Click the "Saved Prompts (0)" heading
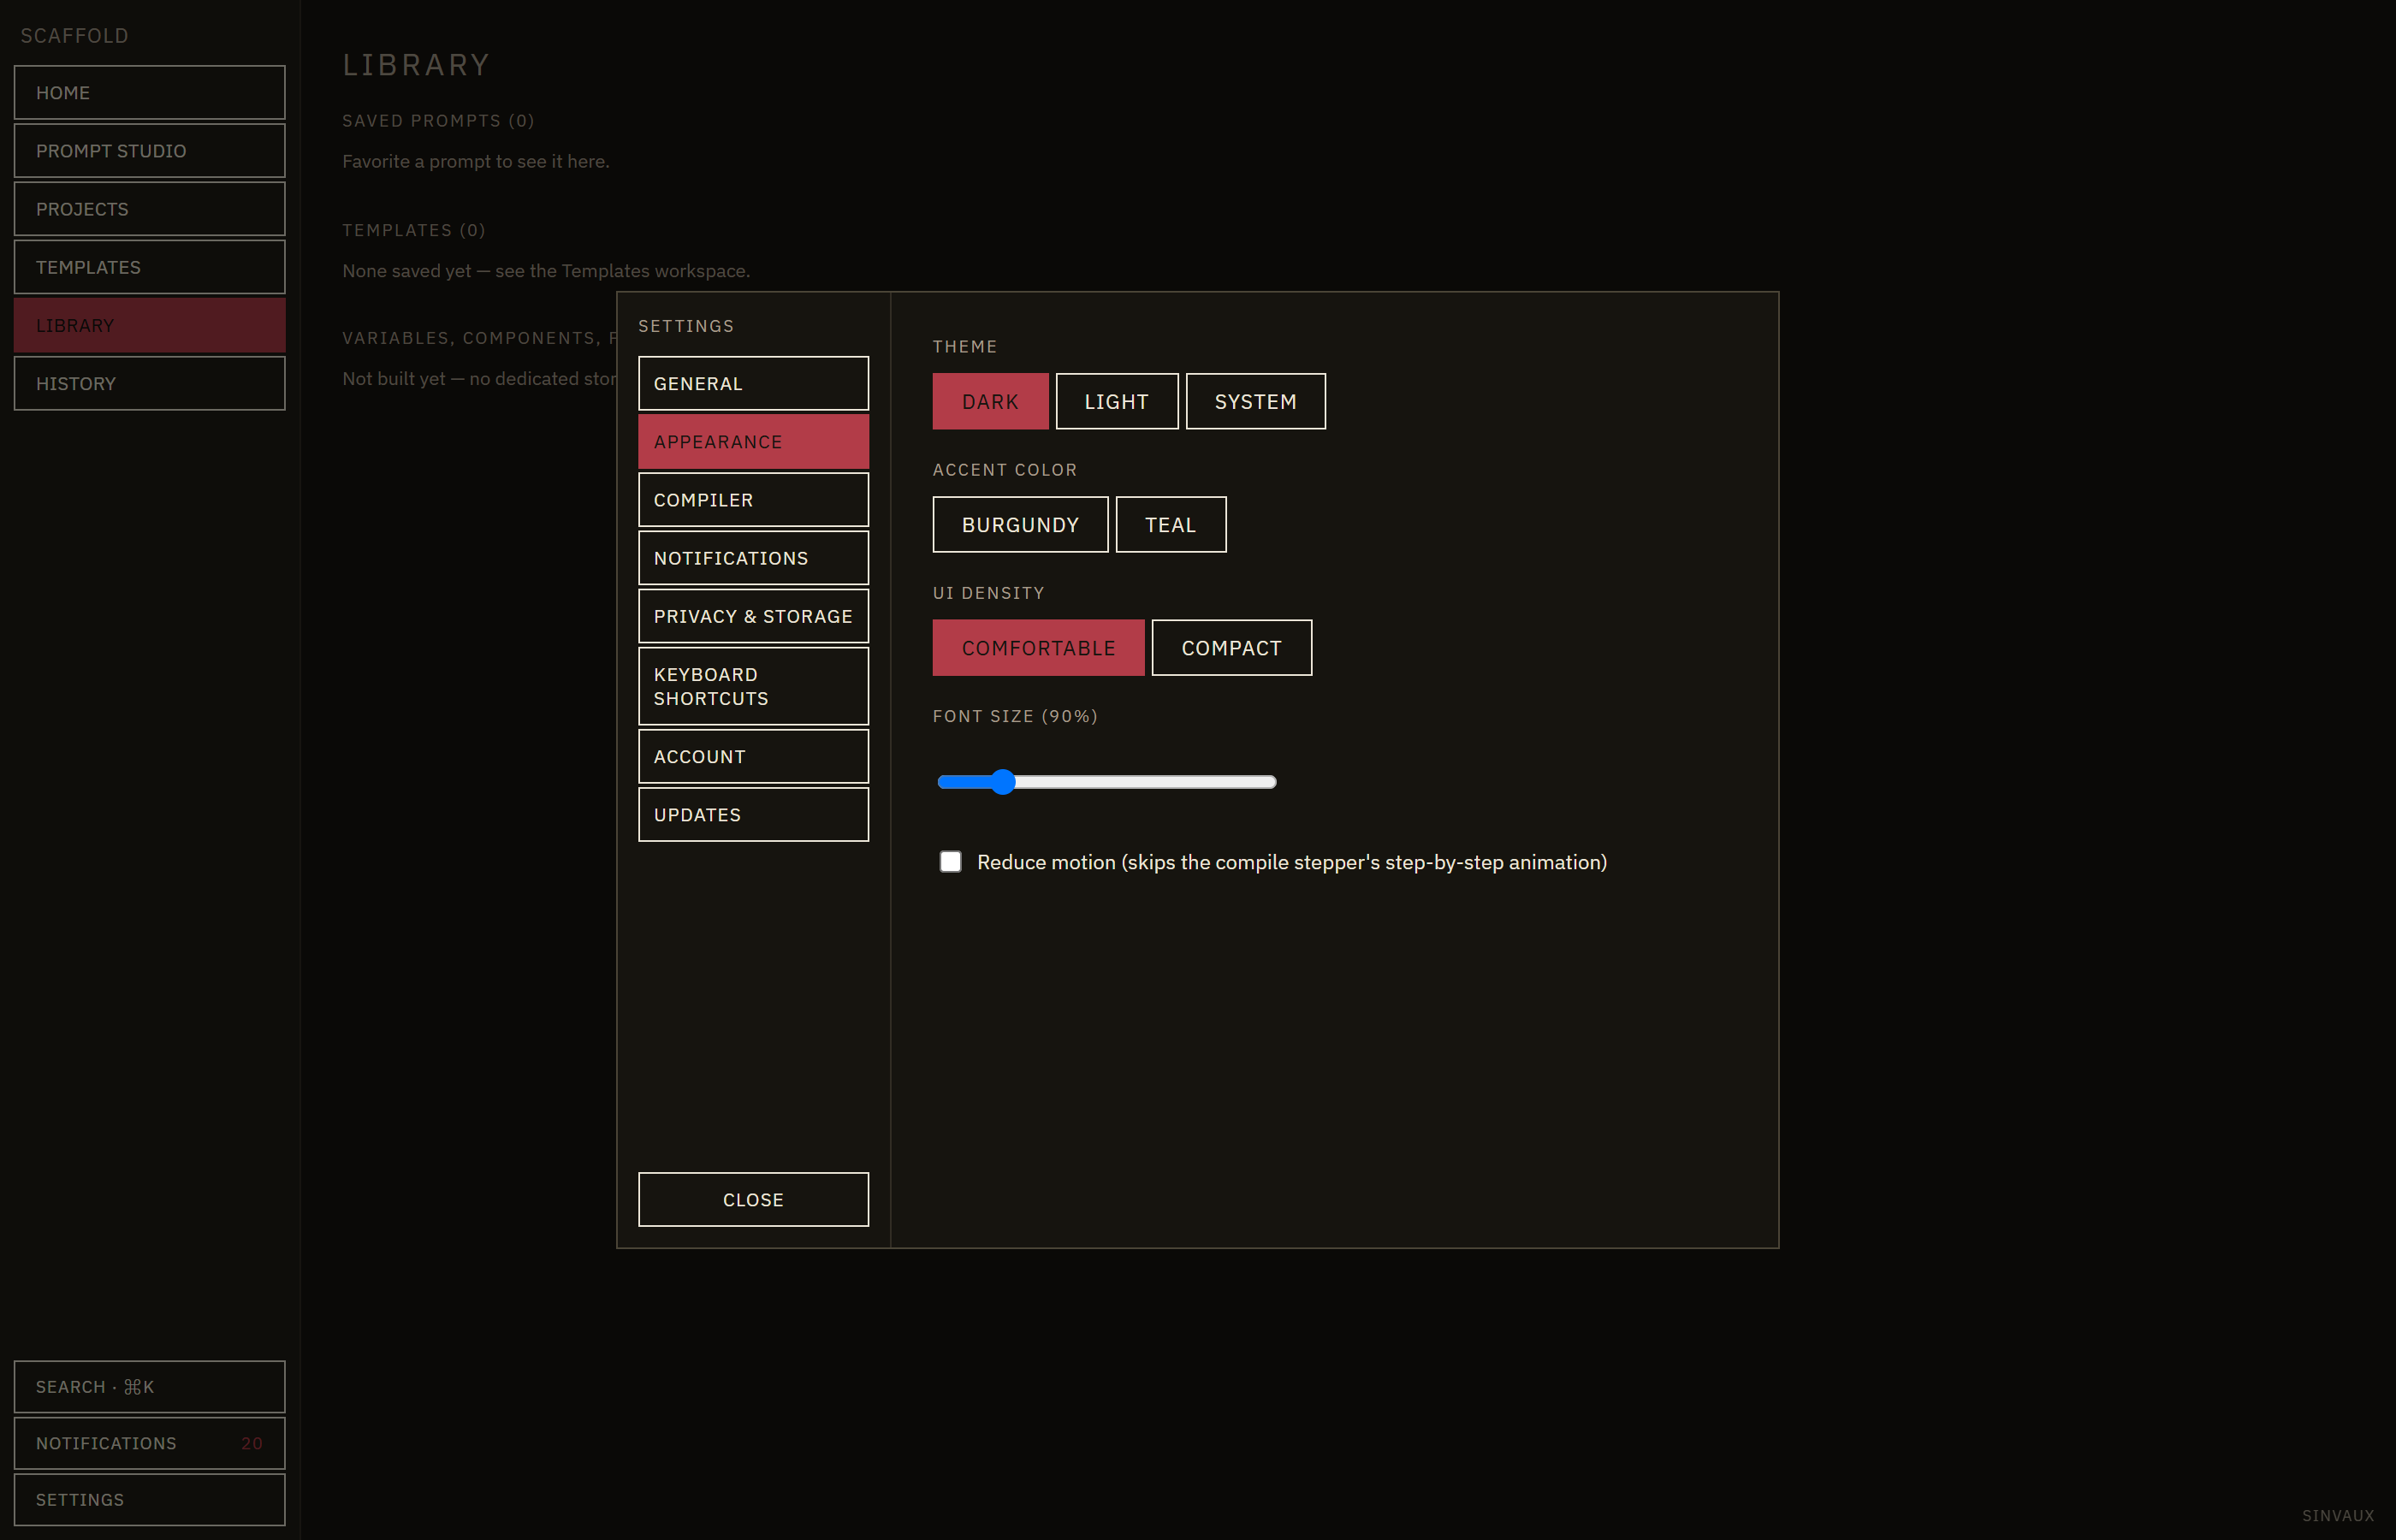 [x=438, y=120]
